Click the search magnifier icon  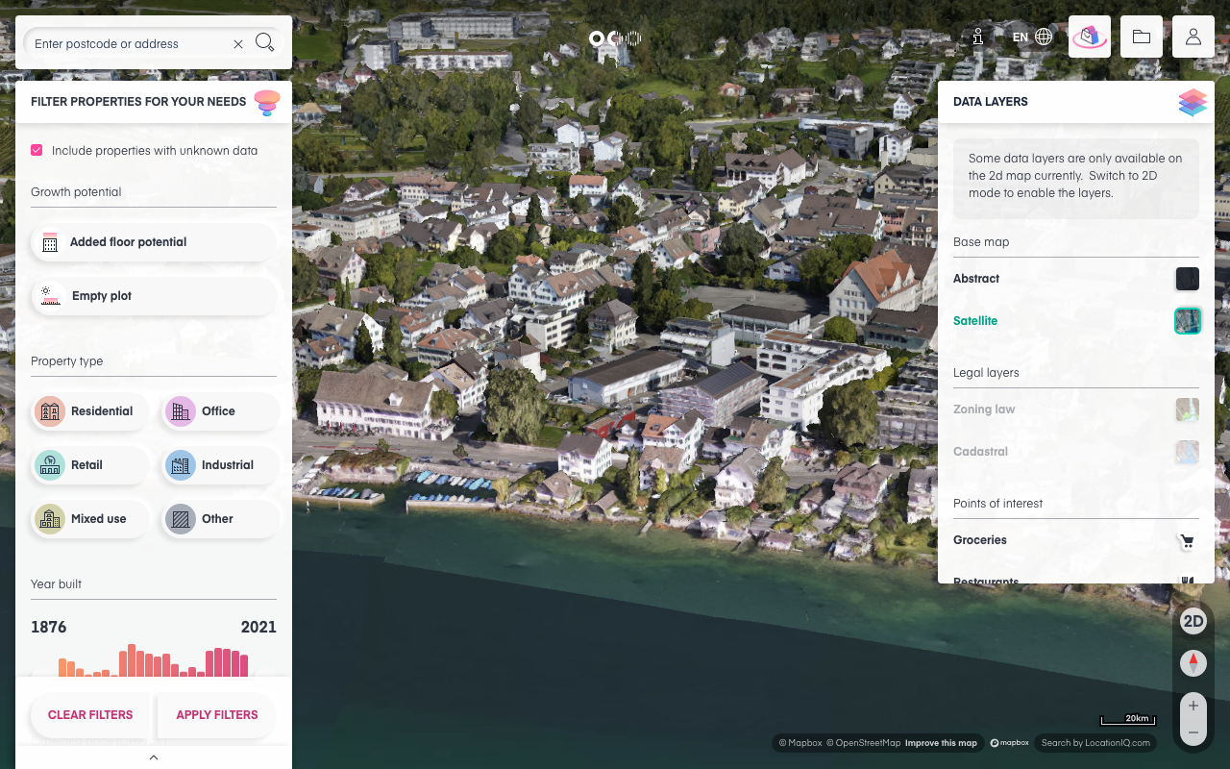[x=265, y=43]
